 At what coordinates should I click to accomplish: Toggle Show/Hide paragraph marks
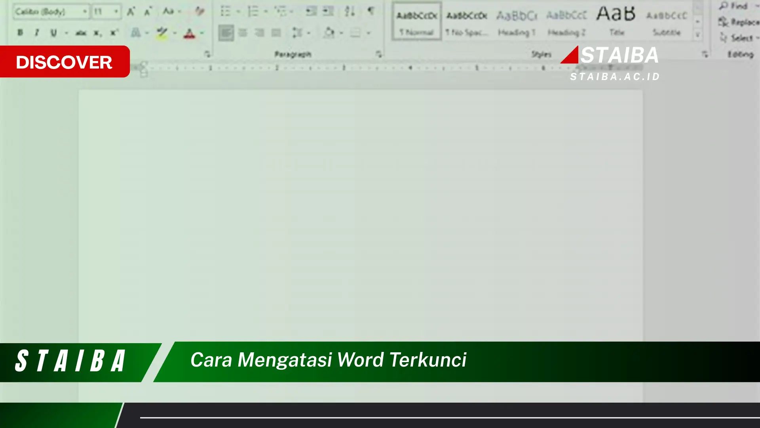click(371, 11)
